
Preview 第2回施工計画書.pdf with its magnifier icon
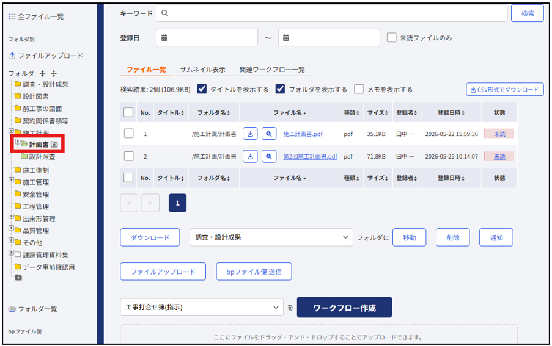269,156
